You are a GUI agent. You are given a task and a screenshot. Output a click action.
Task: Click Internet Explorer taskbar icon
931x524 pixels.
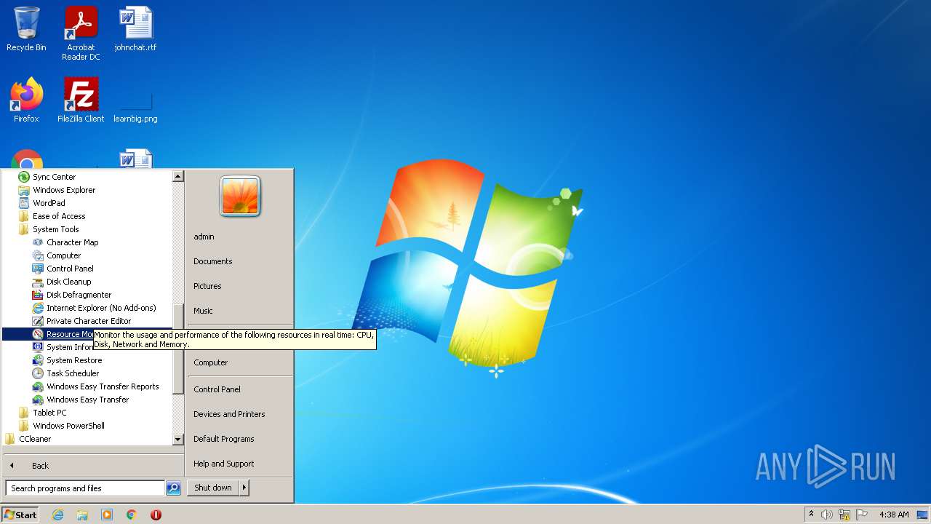click(x=57, y=515)
